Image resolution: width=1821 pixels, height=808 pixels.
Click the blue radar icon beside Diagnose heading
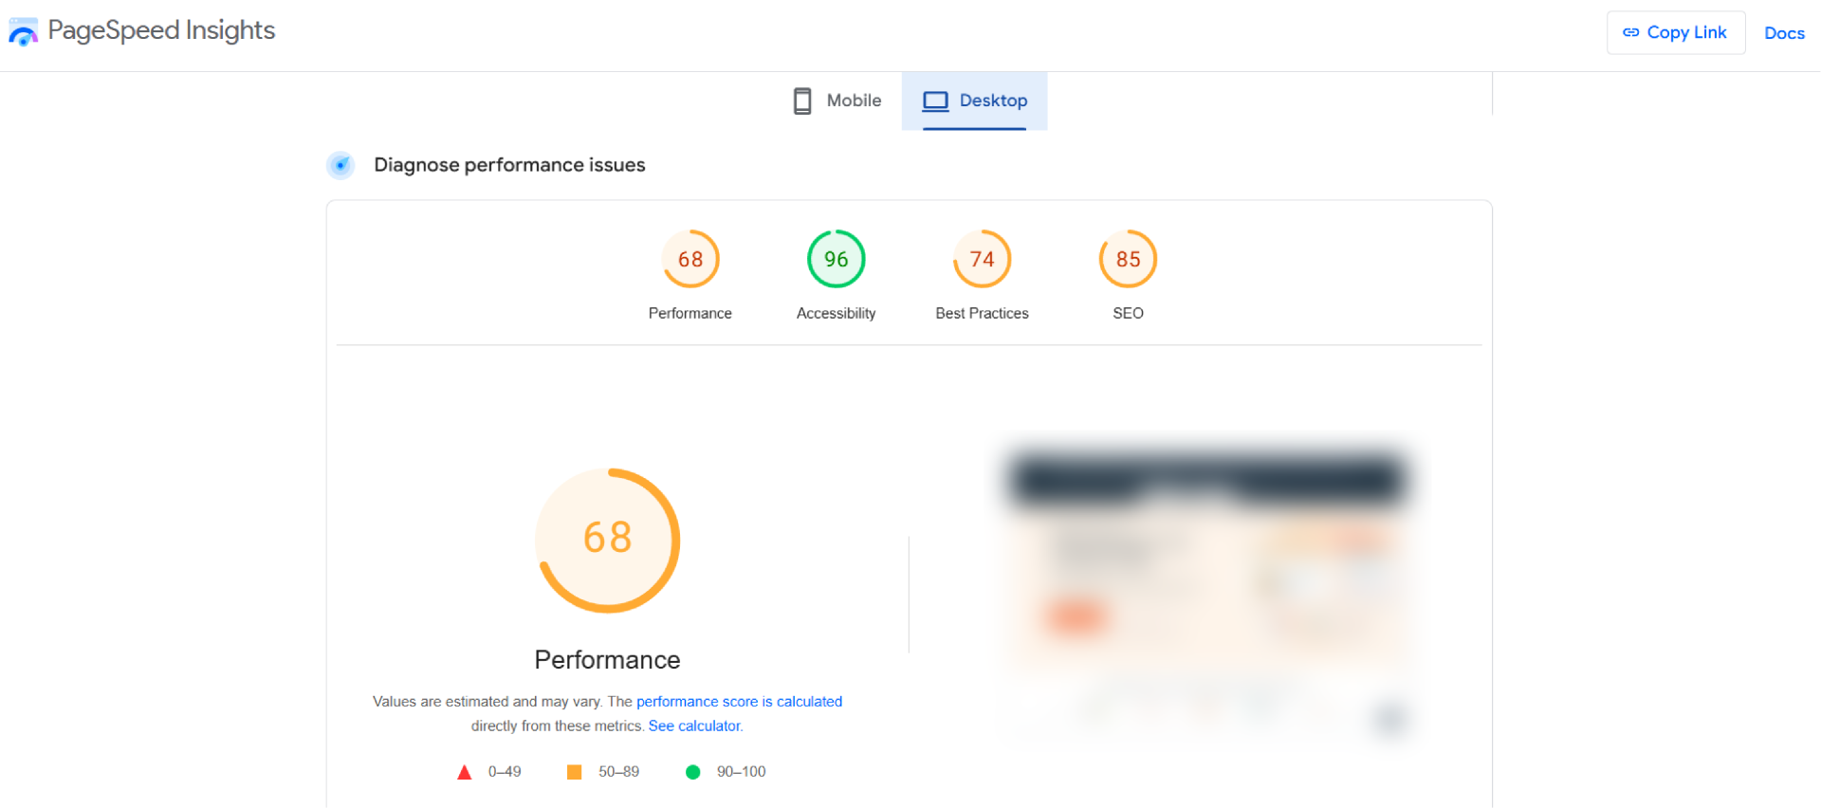(340, 165)
